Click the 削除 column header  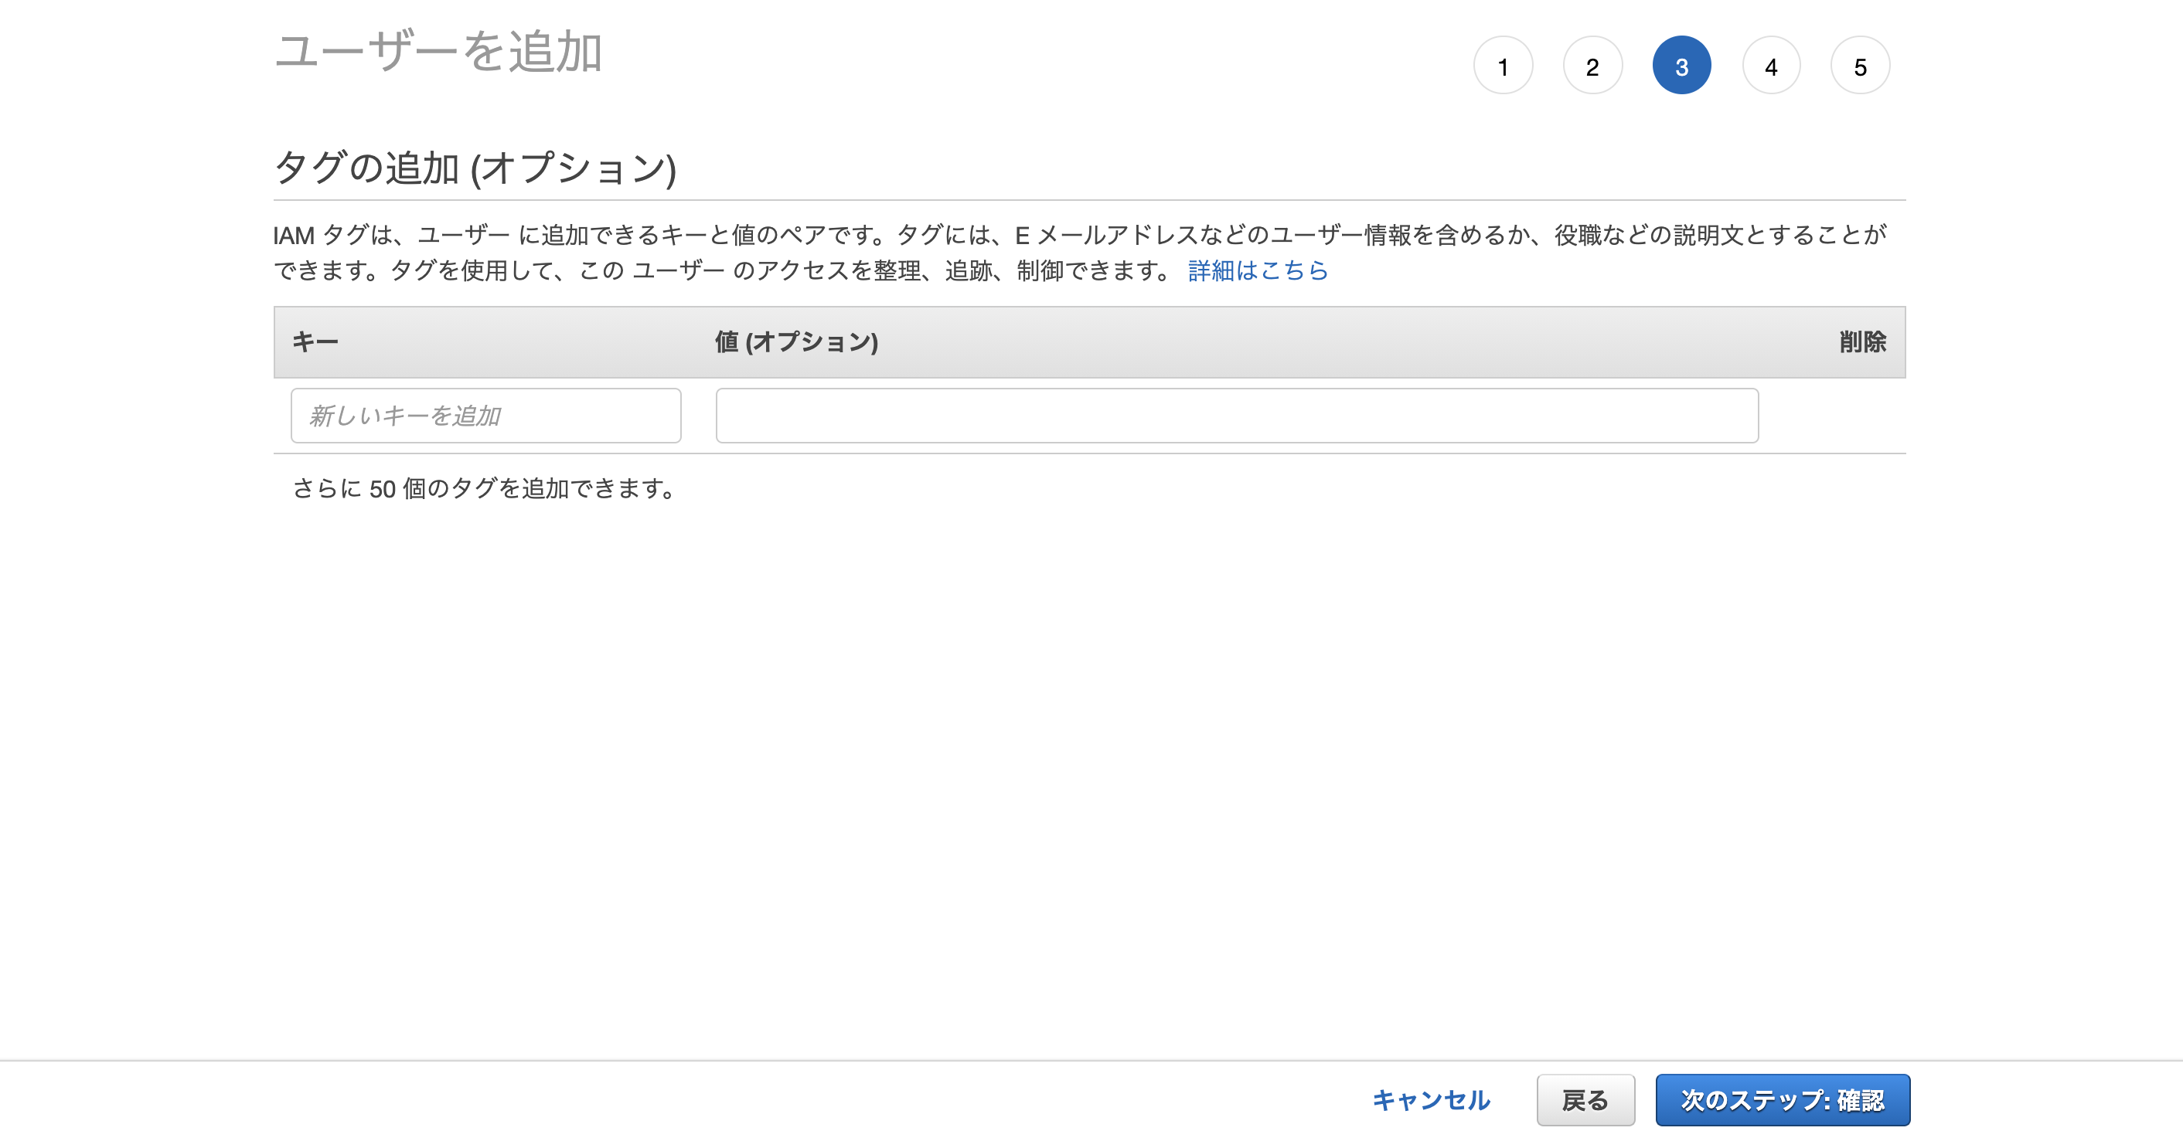[1862, 341]
